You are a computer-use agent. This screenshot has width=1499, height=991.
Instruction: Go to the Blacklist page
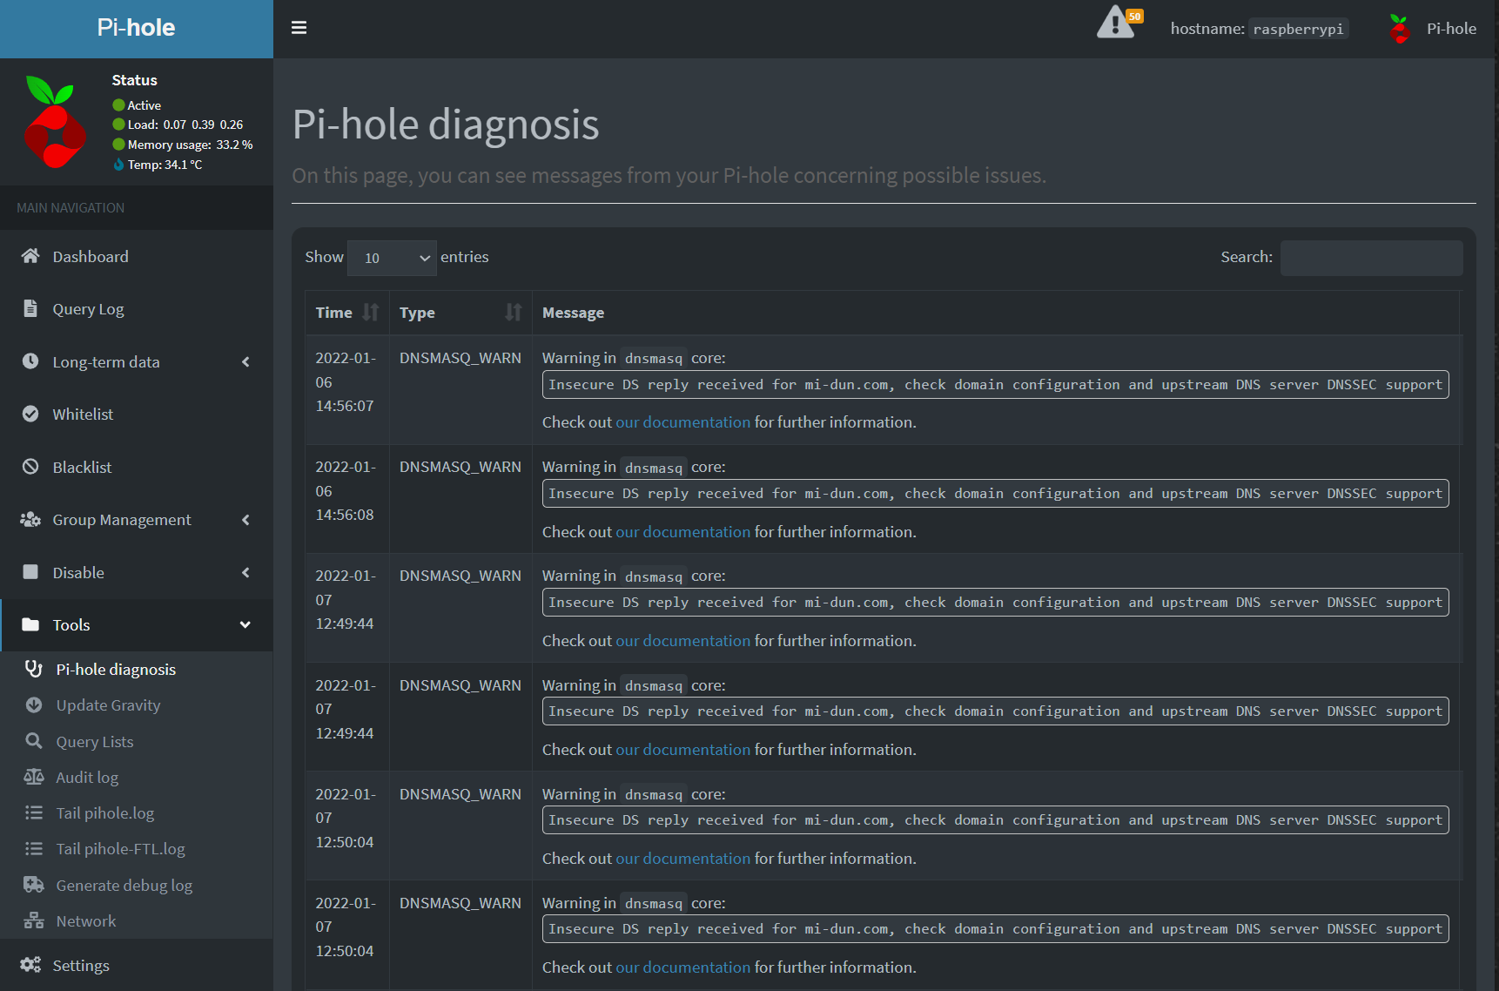[82, 467]
